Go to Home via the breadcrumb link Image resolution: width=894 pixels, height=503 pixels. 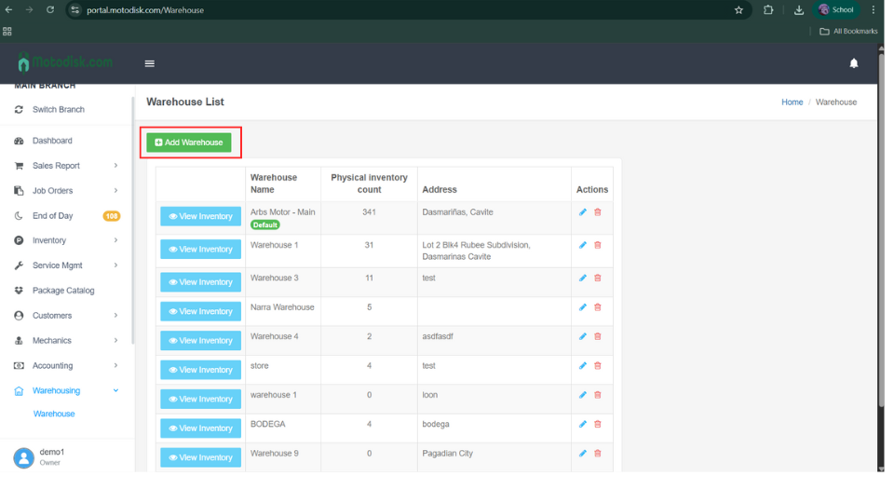pyautogui.click(x=792, y=102)
